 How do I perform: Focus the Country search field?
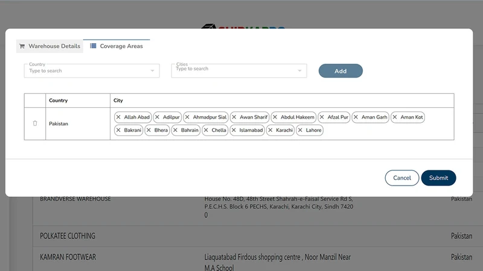[x=92, y=70]
